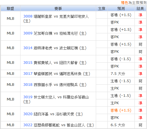Select 客PK prediction for game 3014
This screenshot has height=129, width=147.
coord(115,52)
